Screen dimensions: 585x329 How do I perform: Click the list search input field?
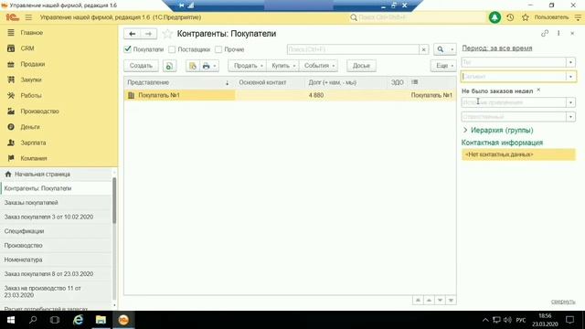[353, 49]
